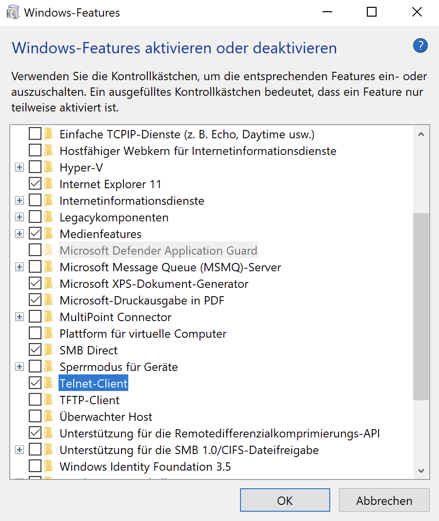The image size is (439, 521).
Task: Click the folder icon beside Hostfähiger Webkern
Action: click(x=49, y=151)
